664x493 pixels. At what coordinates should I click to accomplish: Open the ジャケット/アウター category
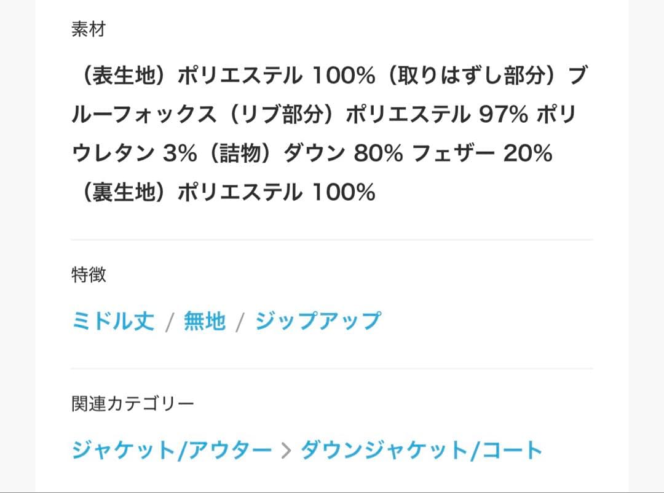(172, 450)
